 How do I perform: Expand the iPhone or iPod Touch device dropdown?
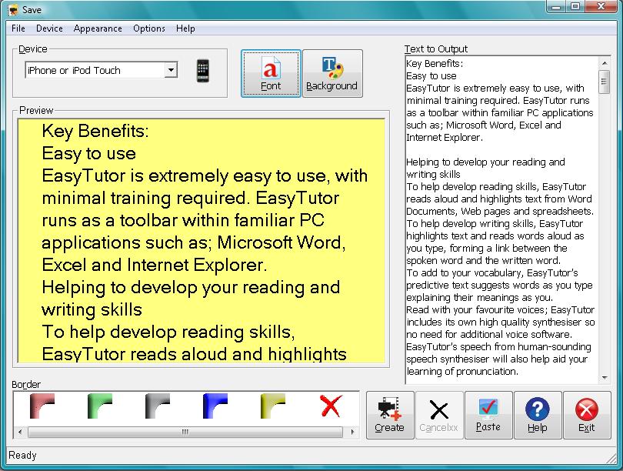pyautogui.click(x=171, y=70)
